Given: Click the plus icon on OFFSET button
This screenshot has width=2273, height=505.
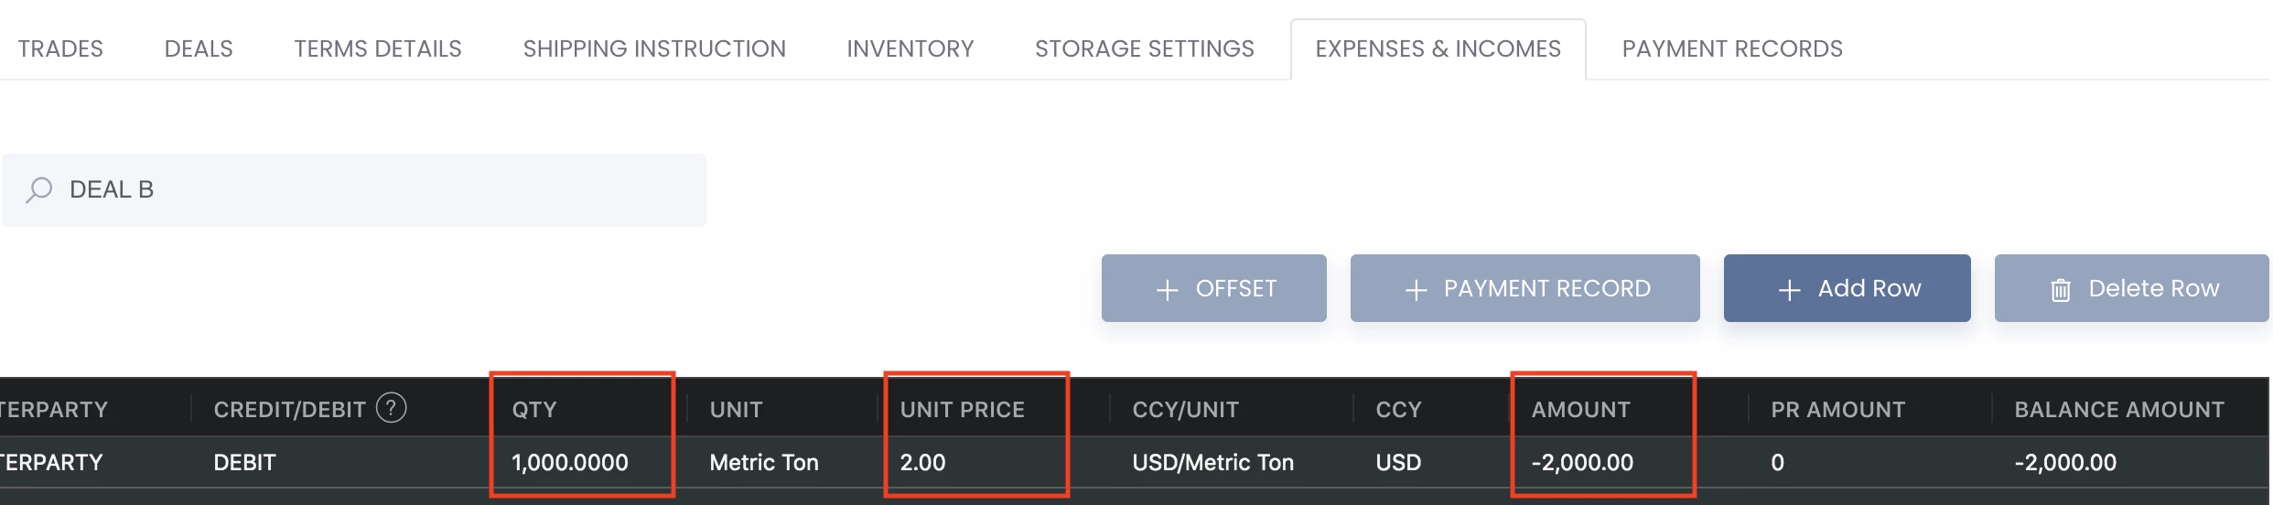Looking at the screenshot, I should [1167, 290].
